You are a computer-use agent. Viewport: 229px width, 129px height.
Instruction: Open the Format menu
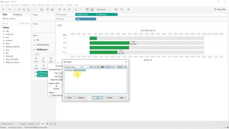[x=54, y=5]
